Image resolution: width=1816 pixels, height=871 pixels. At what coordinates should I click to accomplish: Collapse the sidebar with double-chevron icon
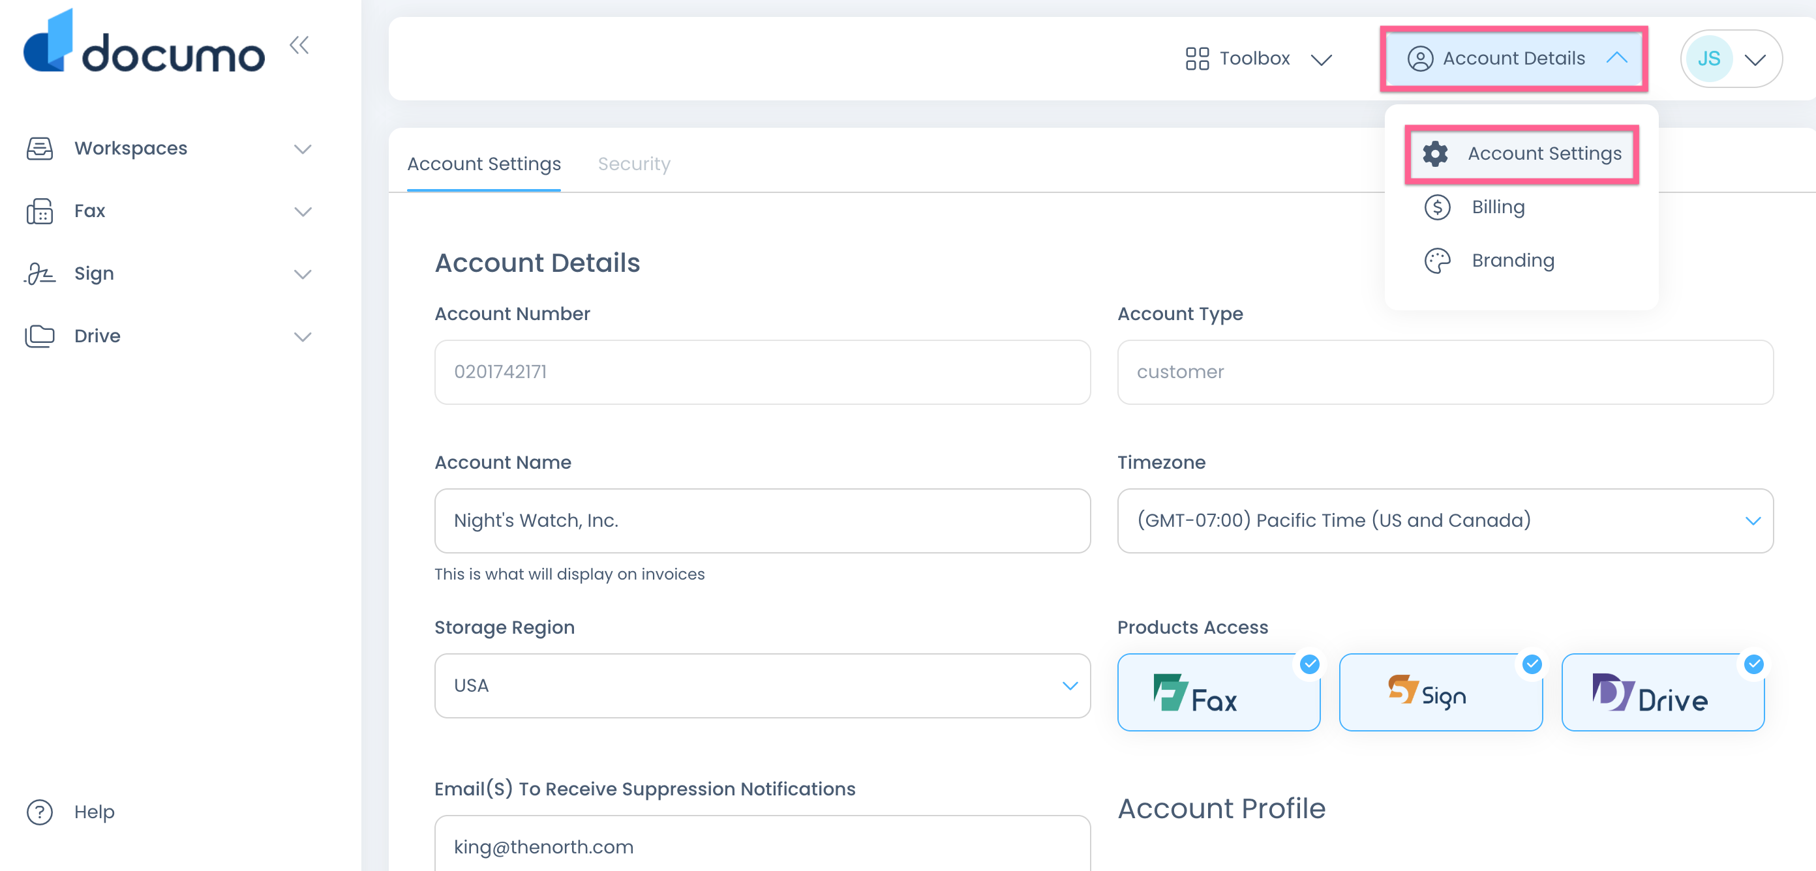coord(299,46)
